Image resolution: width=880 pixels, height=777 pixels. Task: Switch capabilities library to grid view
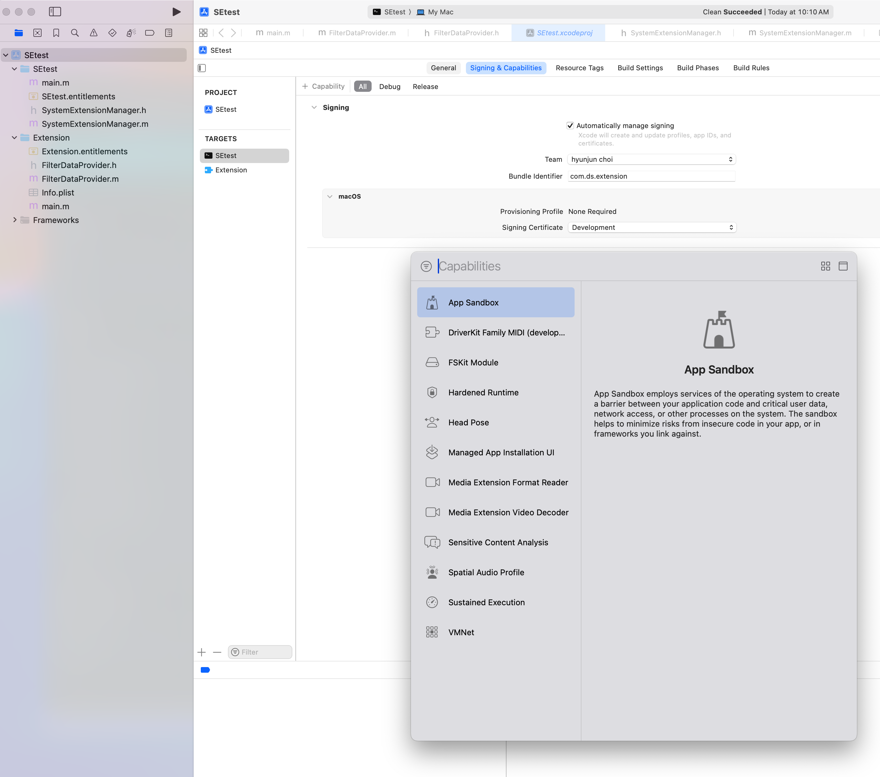825,266
